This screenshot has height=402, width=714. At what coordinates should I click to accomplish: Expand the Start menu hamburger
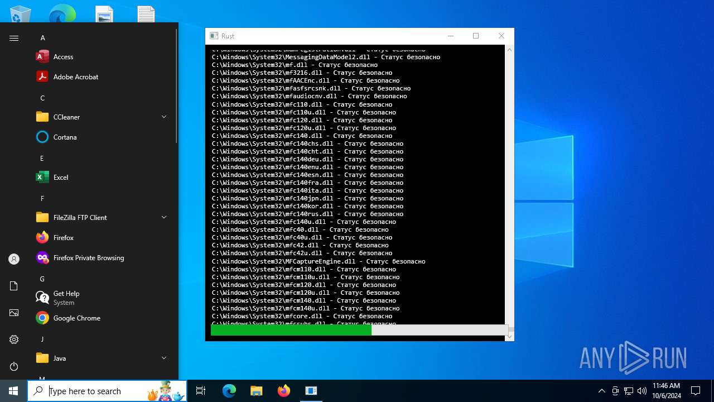[14, 38]
